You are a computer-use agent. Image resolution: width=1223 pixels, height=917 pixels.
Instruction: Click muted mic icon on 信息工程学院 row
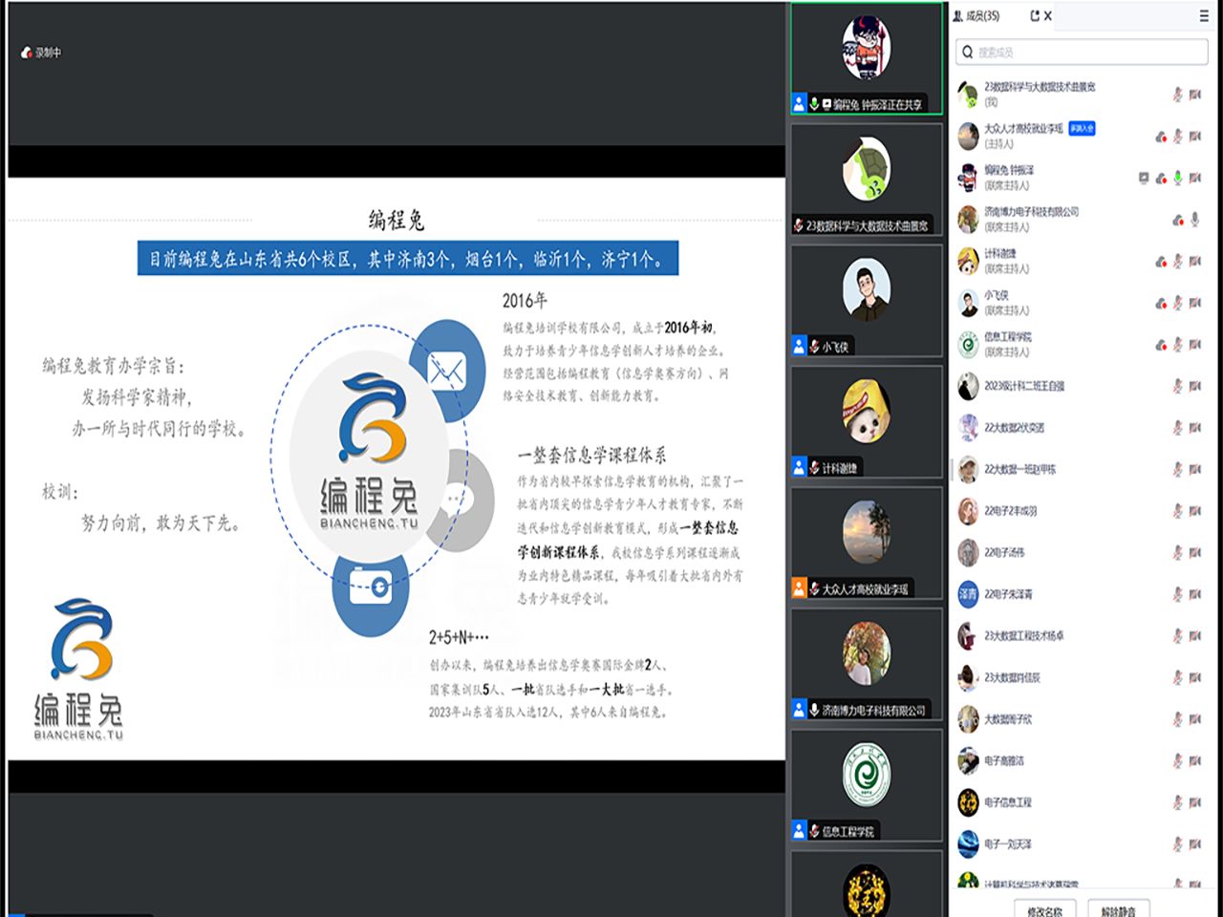[x=1178, y=344]
